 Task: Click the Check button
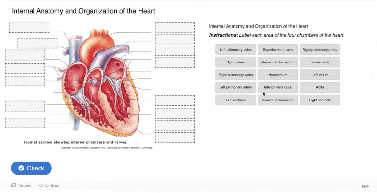coord(31,168)
